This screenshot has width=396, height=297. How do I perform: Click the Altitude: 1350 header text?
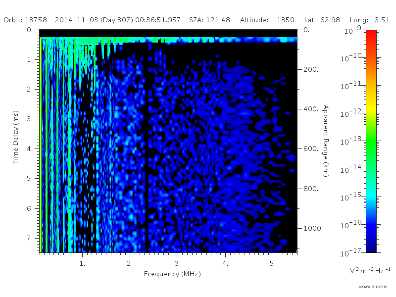click(267, 20)
